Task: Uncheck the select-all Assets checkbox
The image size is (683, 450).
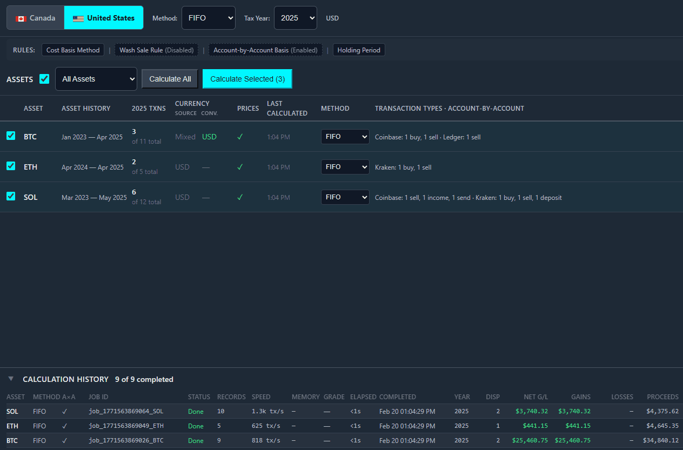Action: pos(44,78)
